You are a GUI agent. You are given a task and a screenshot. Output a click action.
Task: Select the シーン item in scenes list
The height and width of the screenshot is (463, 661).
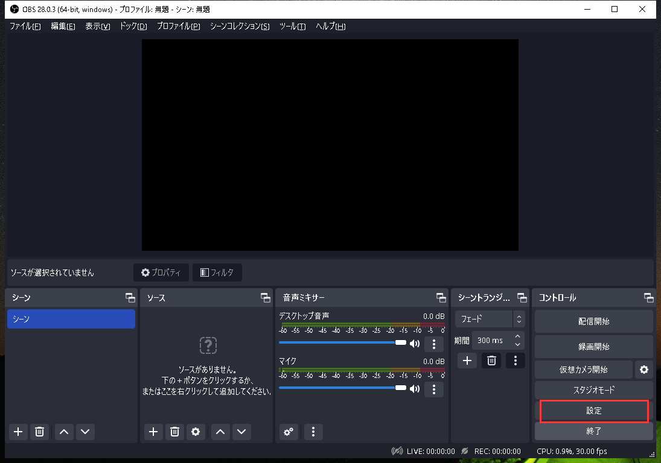71,319
